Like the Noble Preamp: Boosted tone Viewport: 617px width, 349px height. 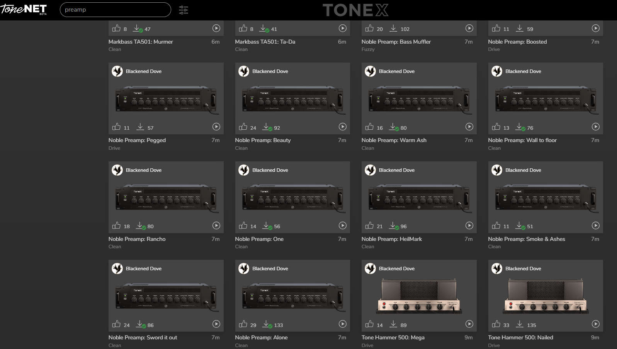click(496, 28)
